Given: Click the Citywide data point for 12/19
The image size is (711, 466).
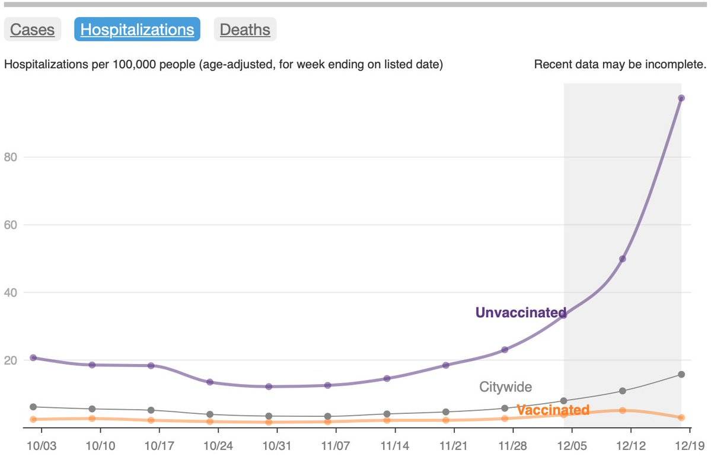Looking at the screenshot, I should click(681, 374).
